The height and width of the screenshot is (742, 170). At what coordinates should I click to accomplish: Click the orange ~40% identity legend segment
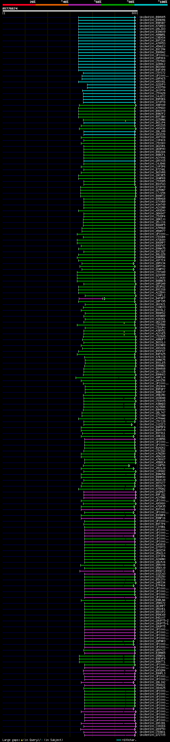(52, 5)
